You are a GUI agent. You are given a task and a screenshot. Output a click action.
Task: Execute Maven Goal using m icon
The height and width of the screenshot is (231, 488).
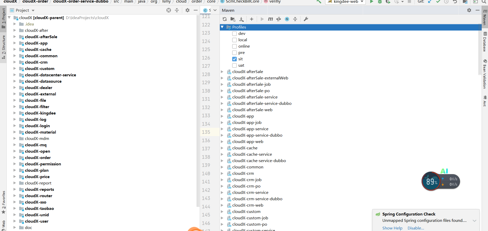click(x=270, y=19)
